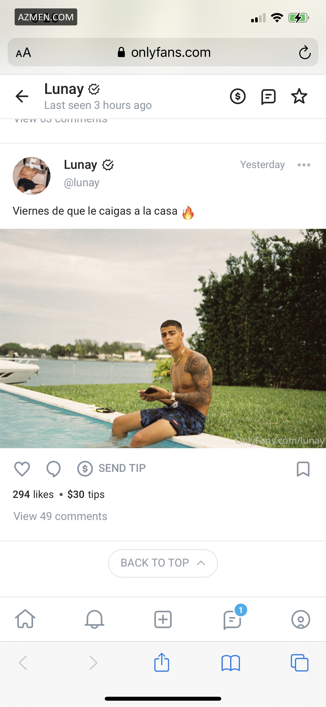Open chats icon with badge 1
This screenshot has height=707, width=326.
pos(233,618)
